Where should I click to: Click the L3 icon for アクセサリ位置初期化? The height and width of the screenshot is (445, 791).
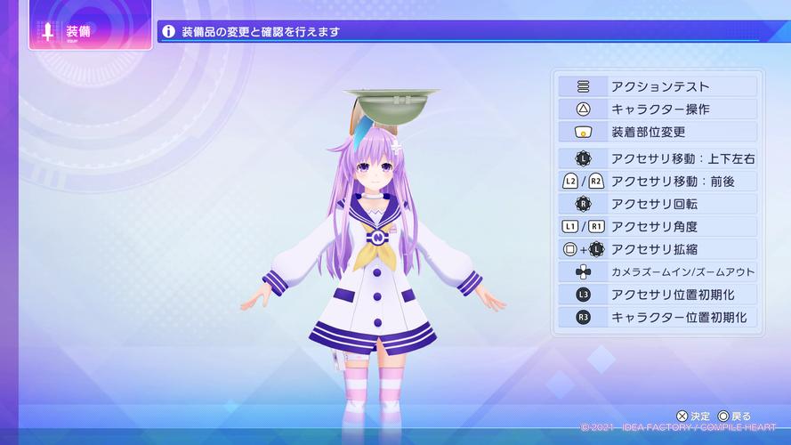pyautogui.click(x=583, y=295)
